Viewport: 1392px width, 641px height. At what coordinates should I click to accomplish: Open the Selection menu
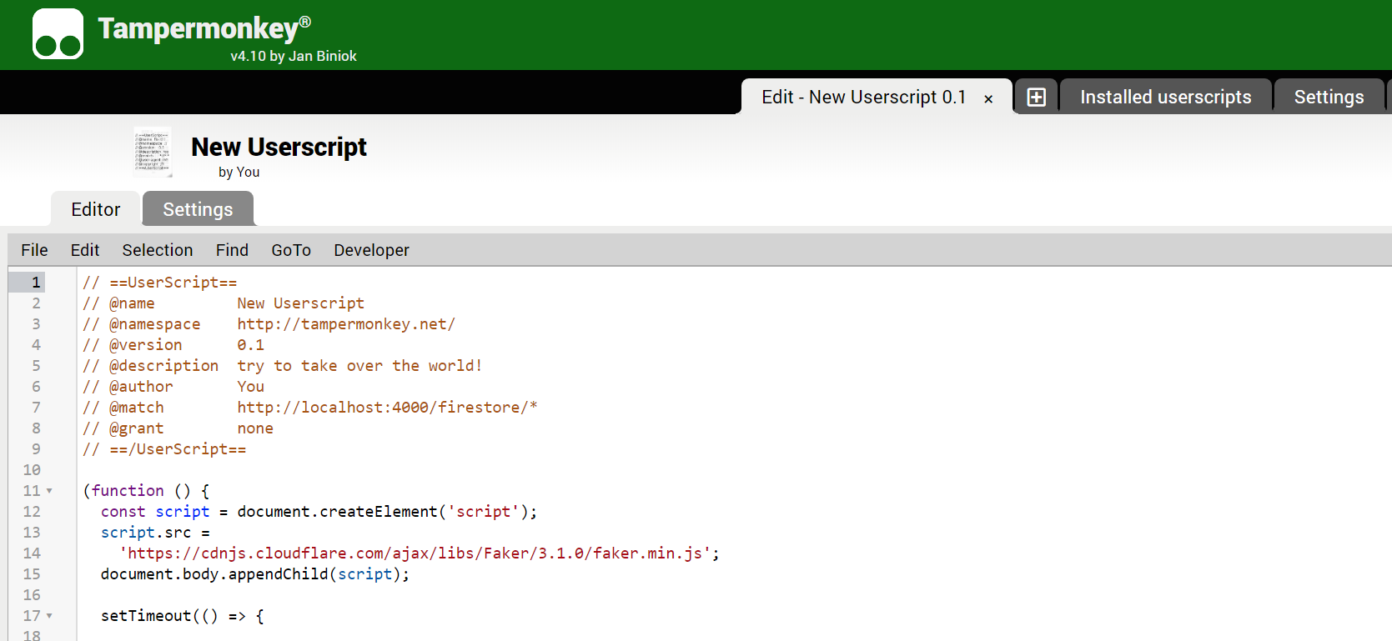pos(158,250)
